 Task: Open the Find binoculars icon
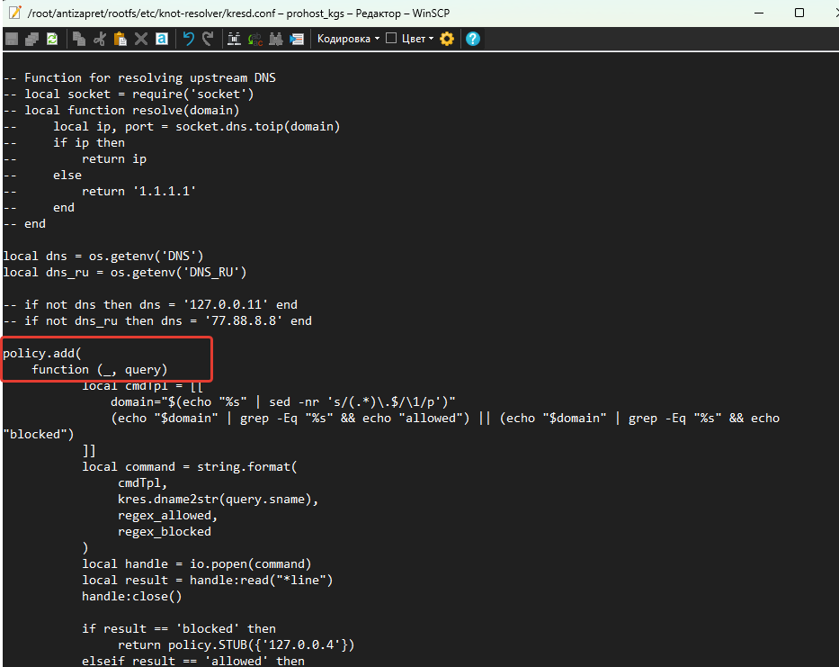pos(235,39)
